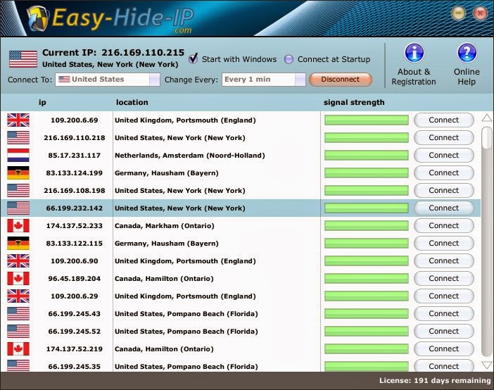
Task: Open Online Help question mark icon
Action: 467,53
